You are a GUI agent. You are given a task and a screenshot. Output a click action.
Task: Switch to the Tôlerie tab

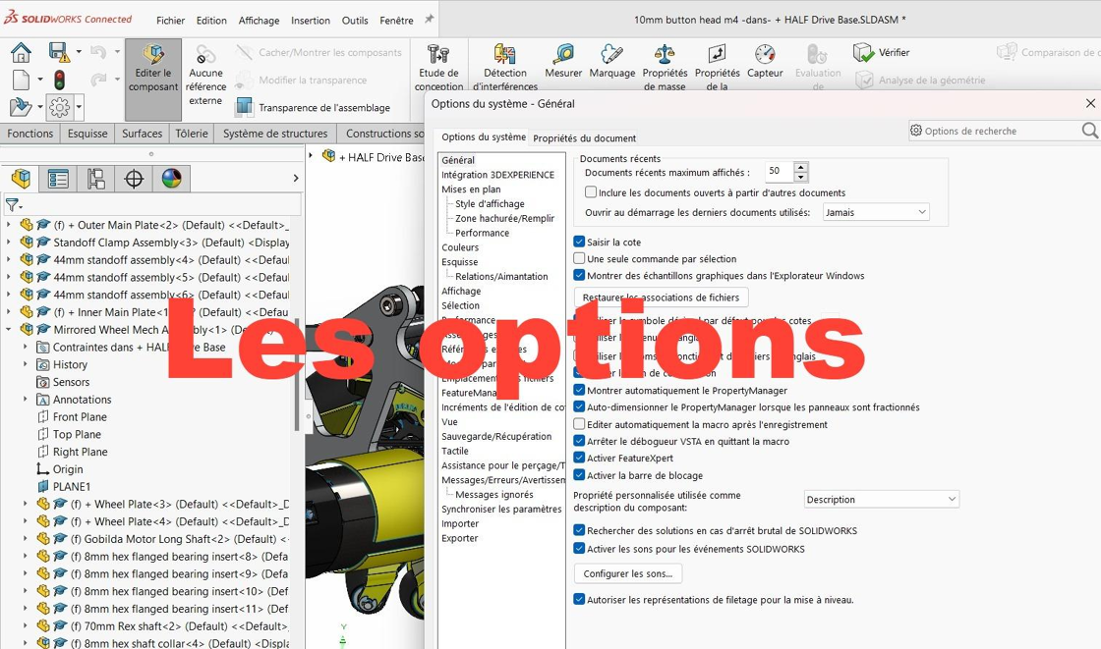(192, 134)
